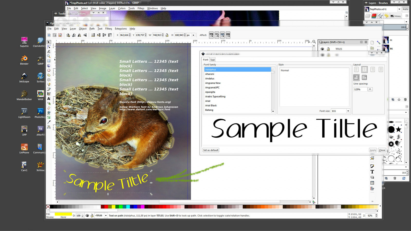This screenshot has width=411, height=231.
Task: Hide the TITLES layer using its eye icon
Action: point(322,49)
